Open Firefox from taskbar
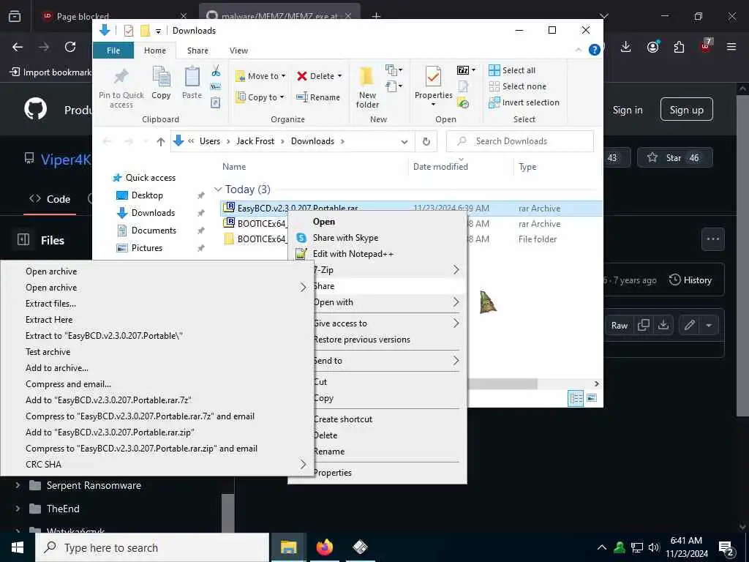749x562 pixels. click(x=324, y=547)
